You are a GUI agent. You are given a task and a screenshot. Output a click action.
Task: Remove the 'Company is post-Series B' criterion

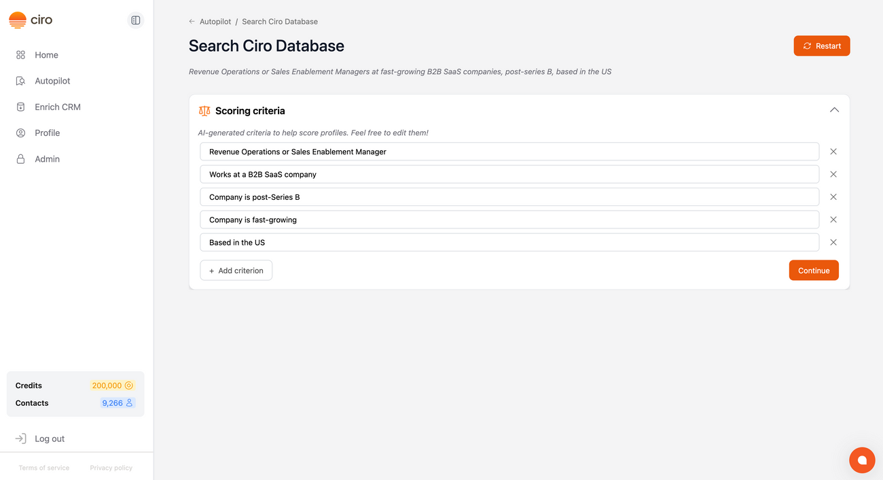pyautogui.click(x=833, y=196)
